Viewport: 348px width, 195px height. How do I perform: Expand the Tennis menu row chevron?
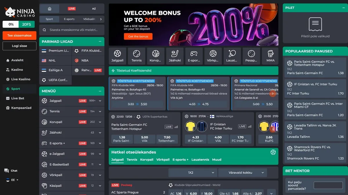tap(100, 112)
